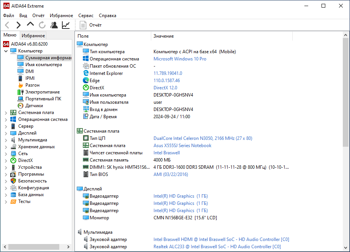Select Имя компьютера in the left tree
Viewport: 350px width, 252px height.
[x=44, y=65]
